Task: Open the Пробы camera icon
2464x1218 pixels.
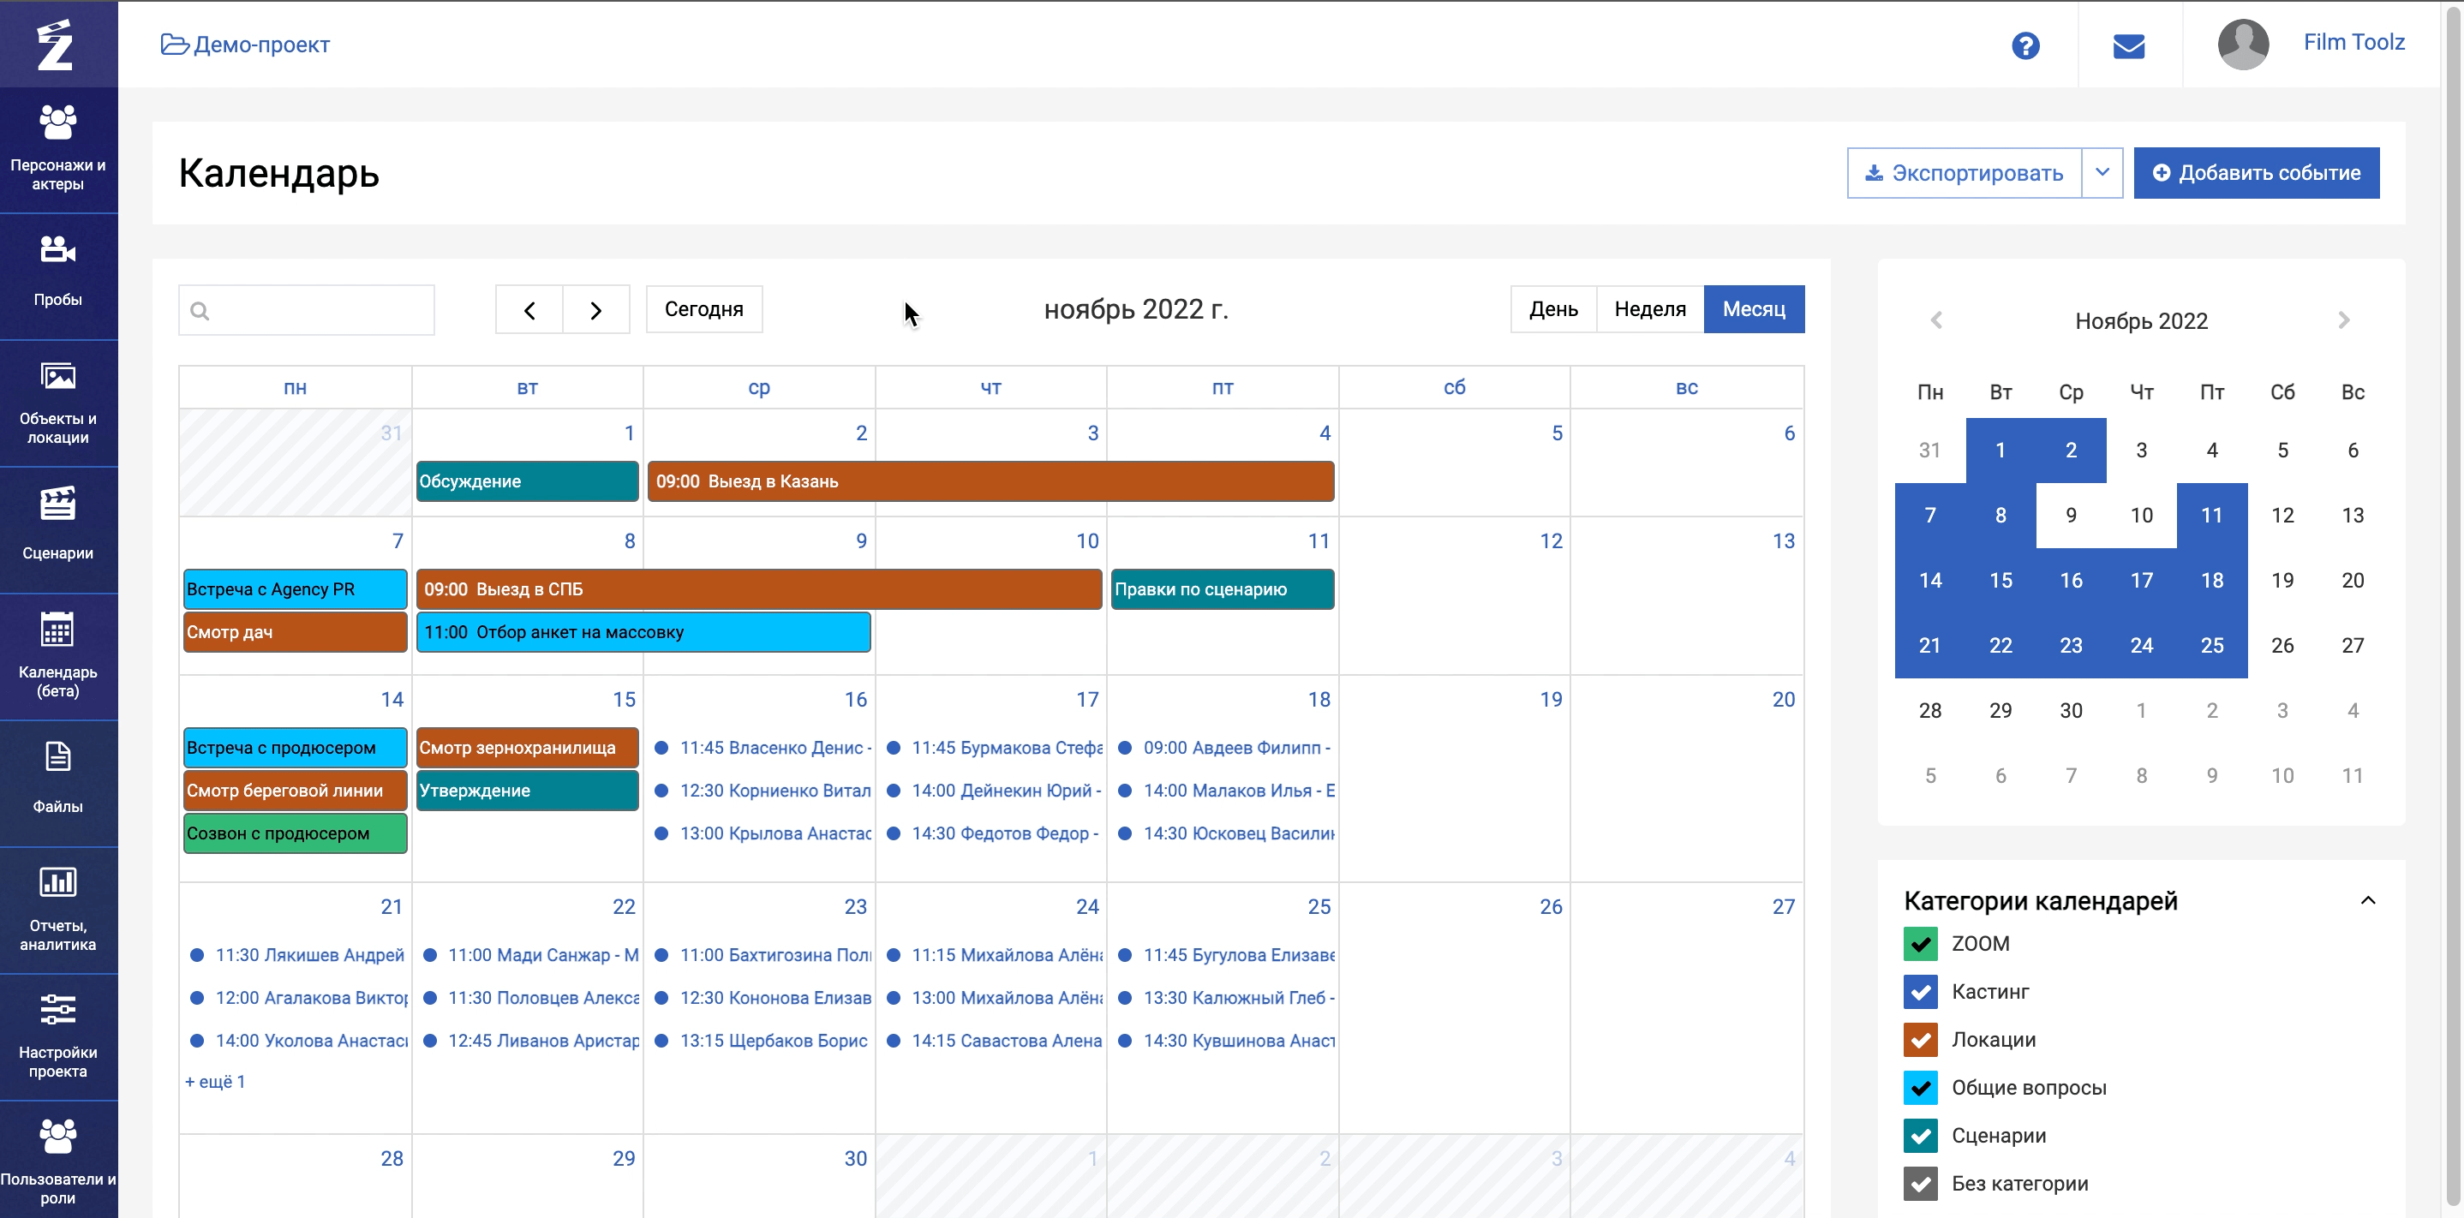Action: pyautogui.click(x=57, y=250)
